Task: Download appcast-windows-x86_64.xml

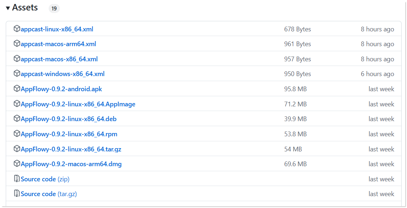Action: [x=63, y=74]
